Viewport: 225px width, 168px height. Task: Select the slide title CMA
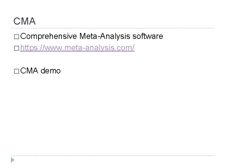coord(25,21)
